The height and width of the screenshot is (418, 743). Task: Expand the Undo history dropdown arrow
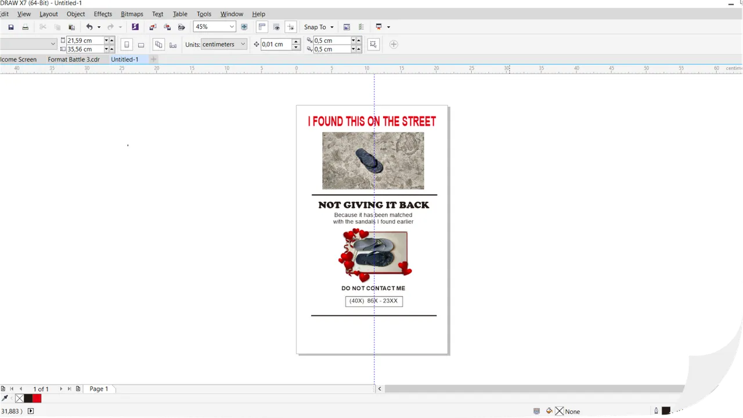coord(99,27)
